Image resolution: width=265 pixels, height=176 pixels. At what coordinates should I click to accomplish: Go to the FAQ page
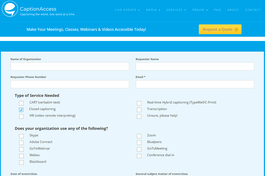coord(217,10)
